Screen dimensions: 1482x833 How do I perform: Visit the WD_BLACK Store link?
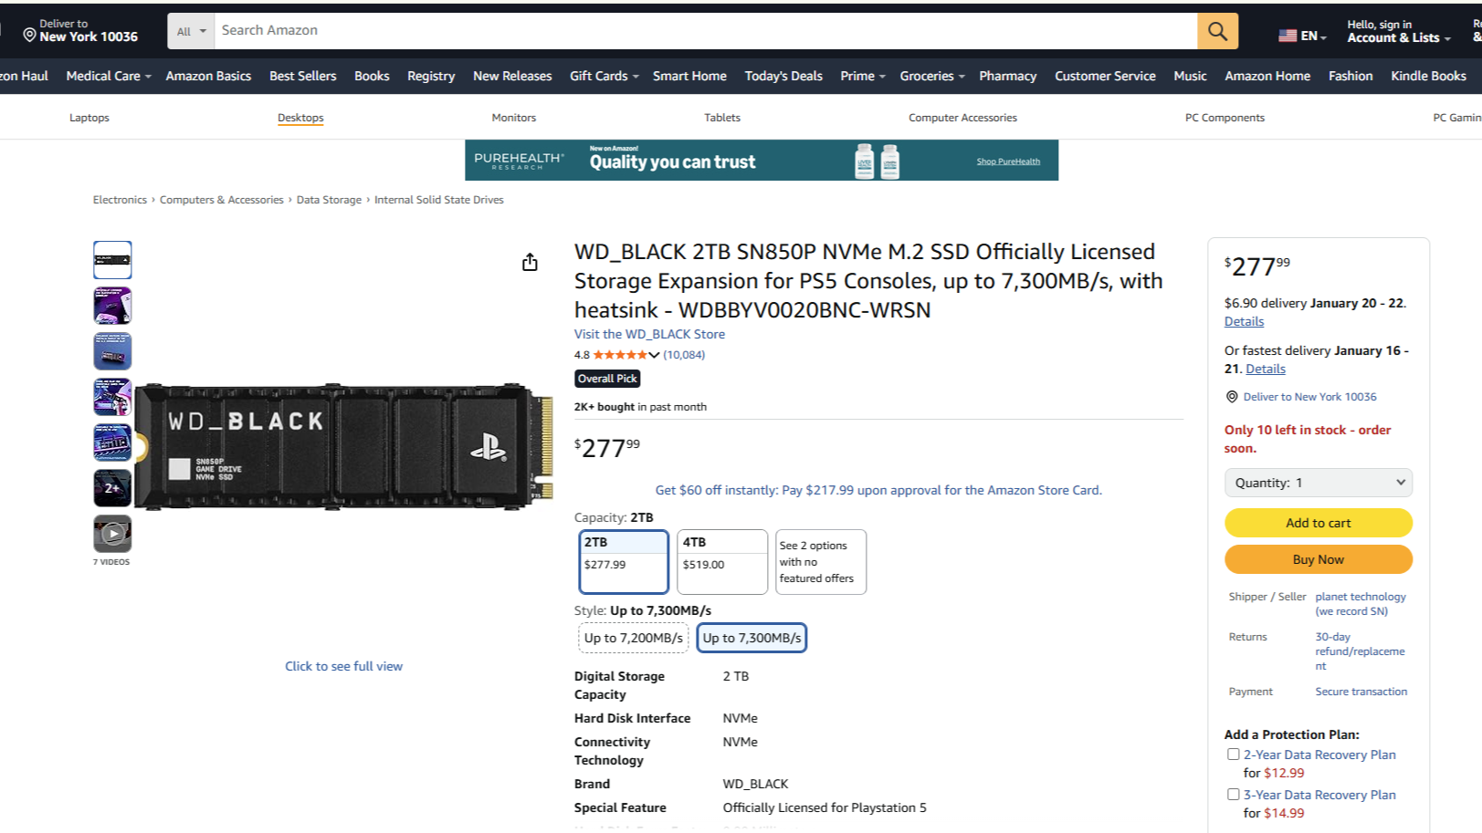[x=648, y=334]
